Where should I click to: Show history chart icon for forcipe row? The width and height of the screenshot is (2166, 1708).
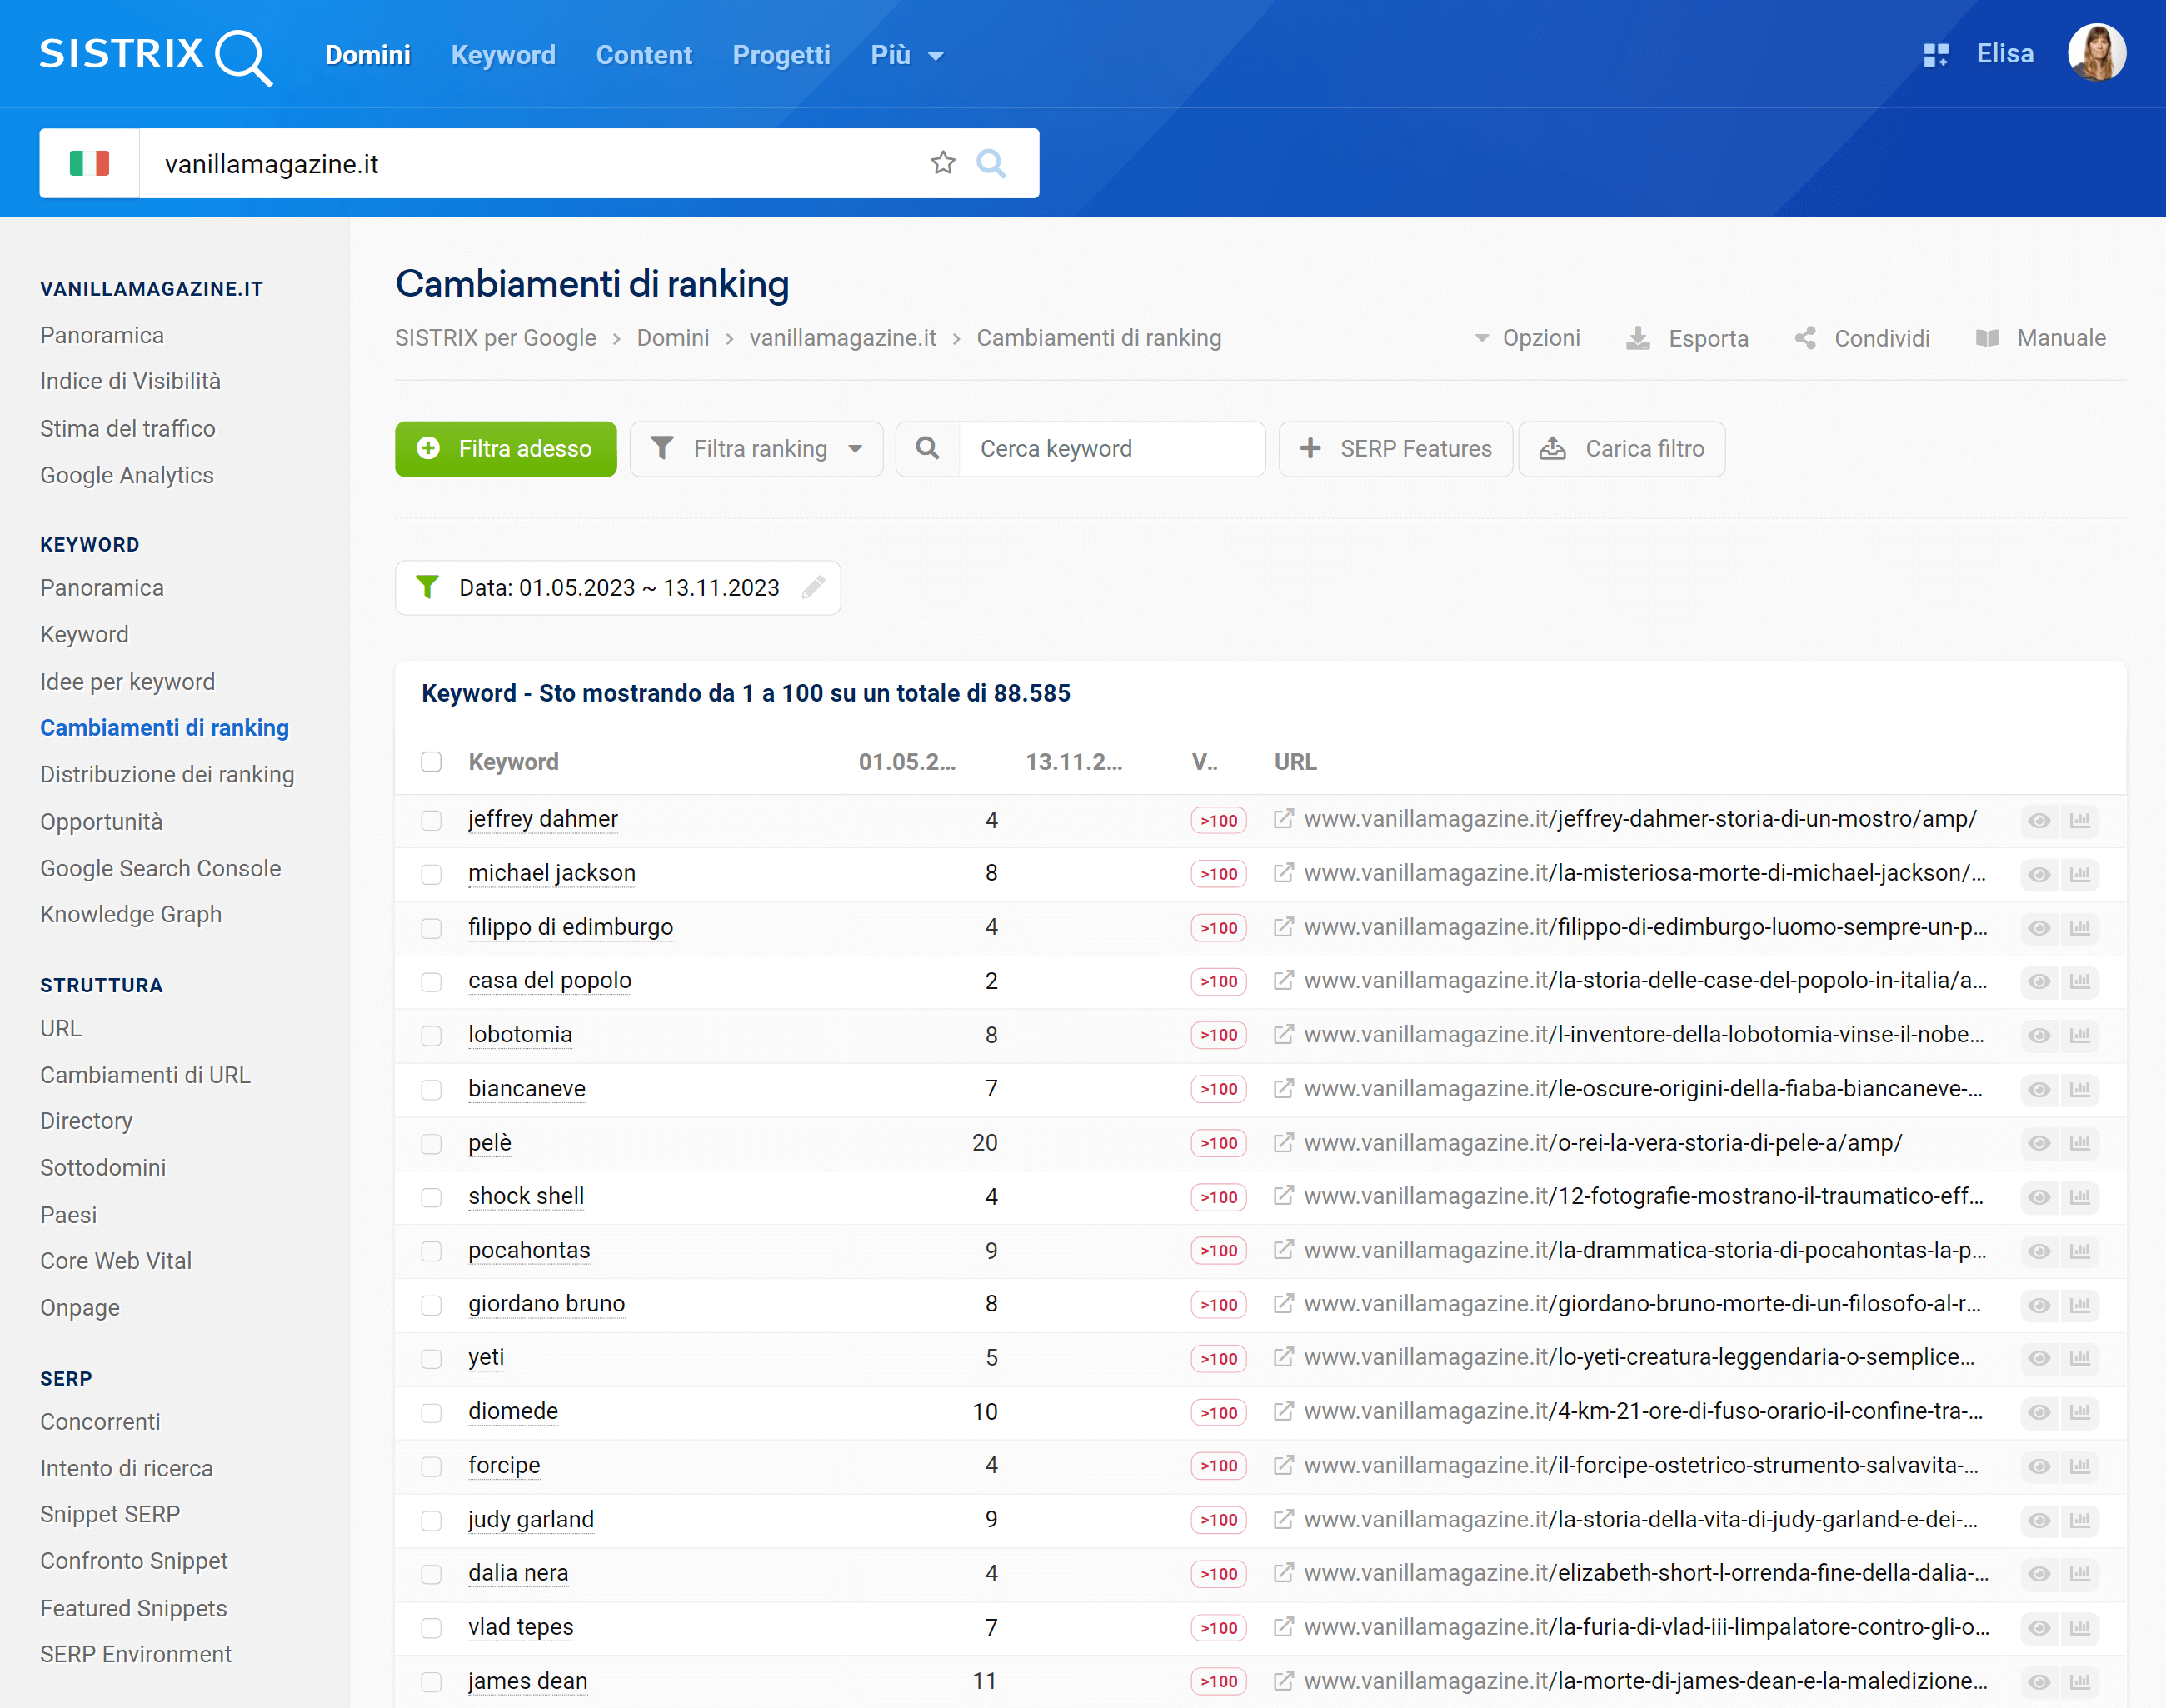[2080, 1466]
